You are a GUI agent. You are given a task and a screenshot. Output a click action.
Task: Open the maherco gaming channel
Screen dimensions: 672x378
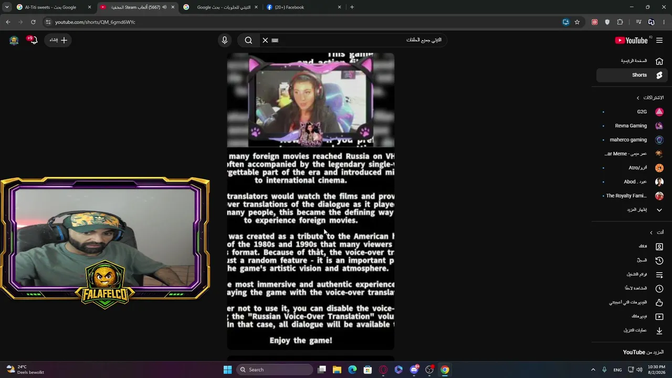click(633, 140)
